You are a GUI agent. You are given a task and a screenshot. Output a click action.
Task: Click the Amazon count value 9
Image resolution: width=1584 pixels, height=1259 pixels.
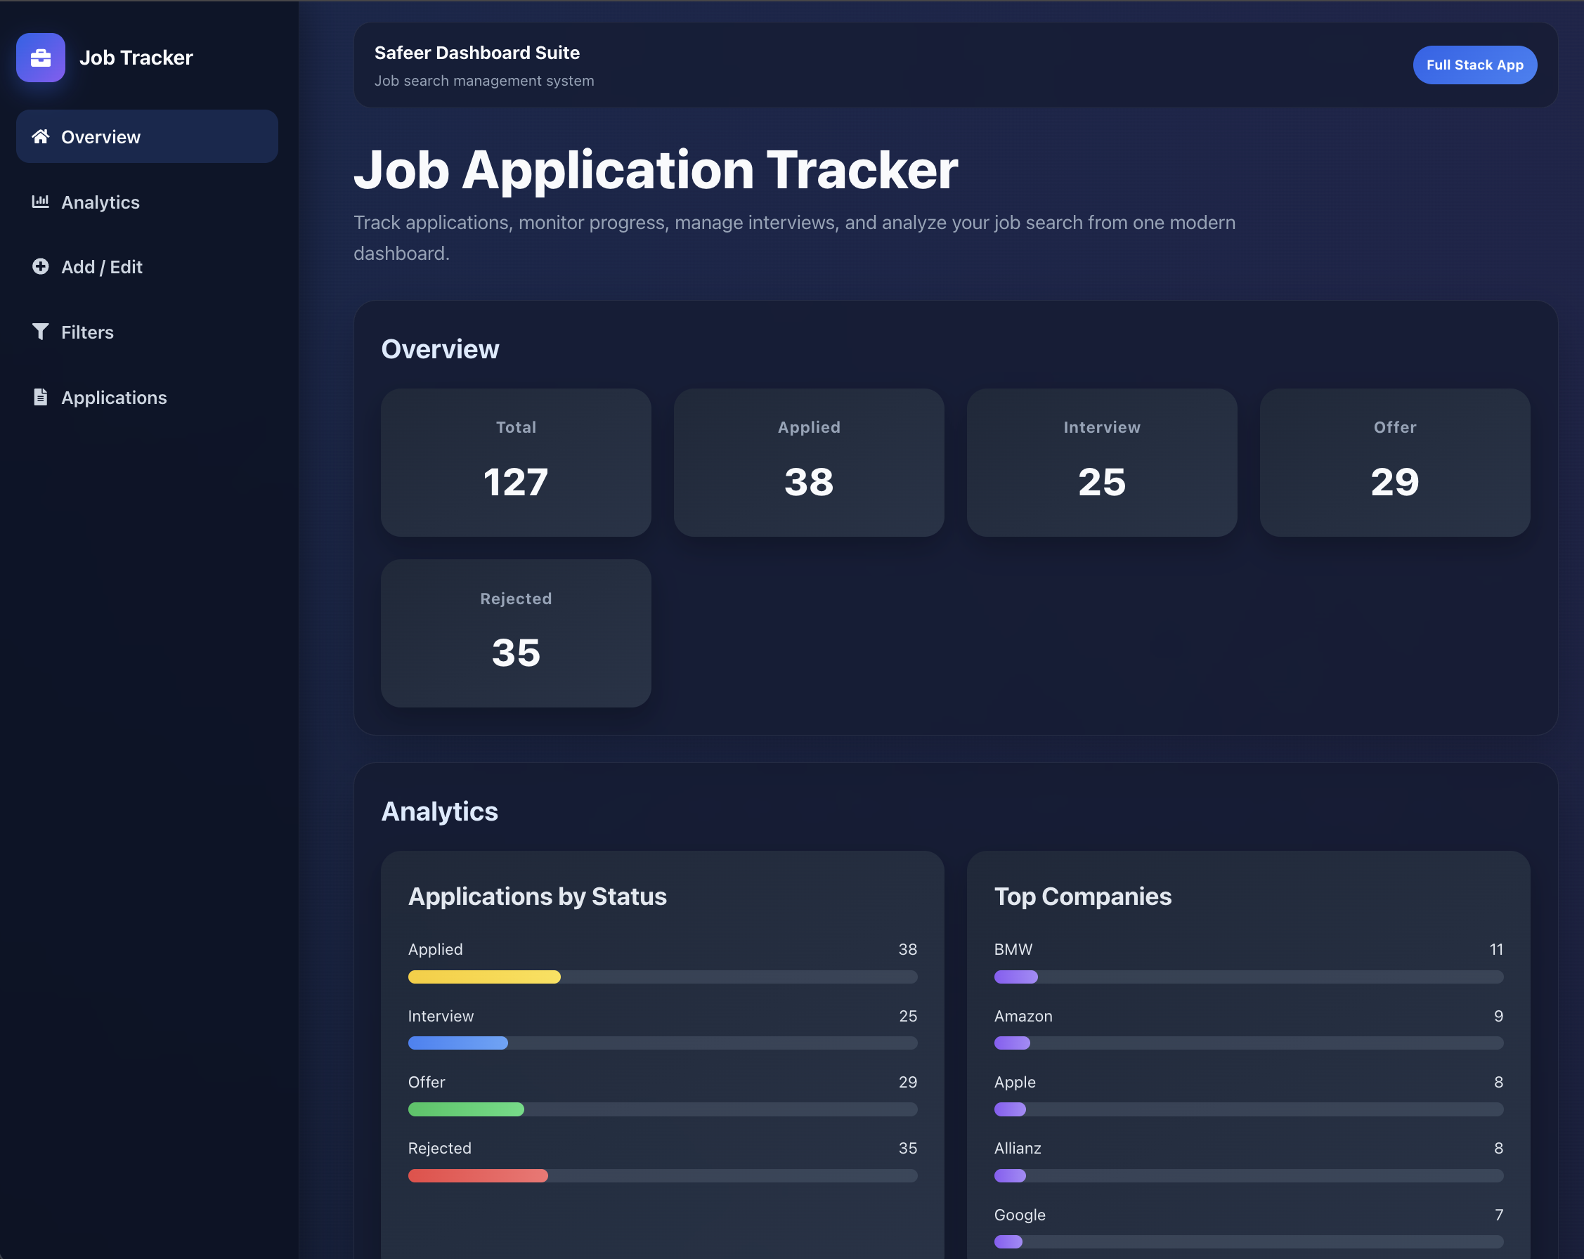(1498, 1016)
